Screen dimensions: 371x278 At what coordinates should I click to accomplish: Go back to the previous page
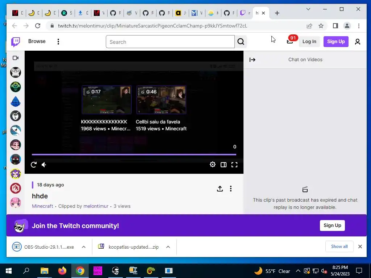(14, 26)
